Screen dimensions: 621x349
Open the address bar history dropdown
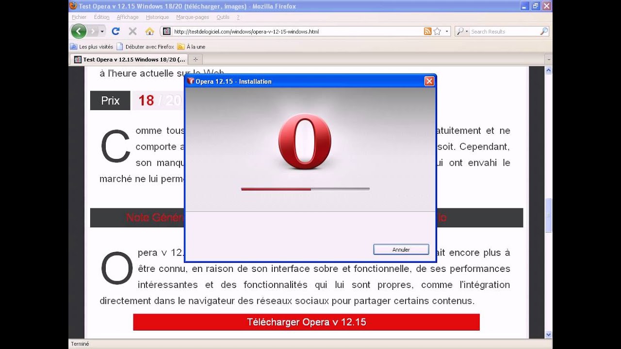tap(447, 32)
